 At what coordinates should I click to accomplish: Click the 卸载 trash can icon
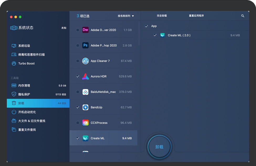[x=14, y=103]
